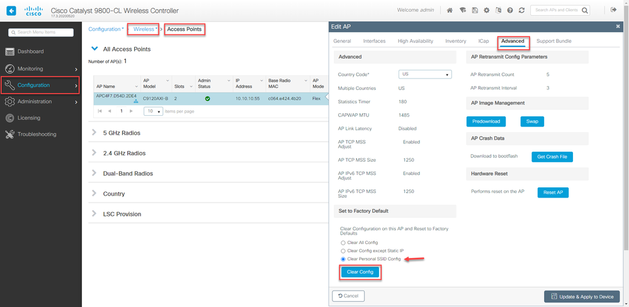The width and height of the screenshot is (629, 307).
Task: Select AP row APC4F7.D54D.2DE4
Action: pyautogui.click(x=211, y=98)
